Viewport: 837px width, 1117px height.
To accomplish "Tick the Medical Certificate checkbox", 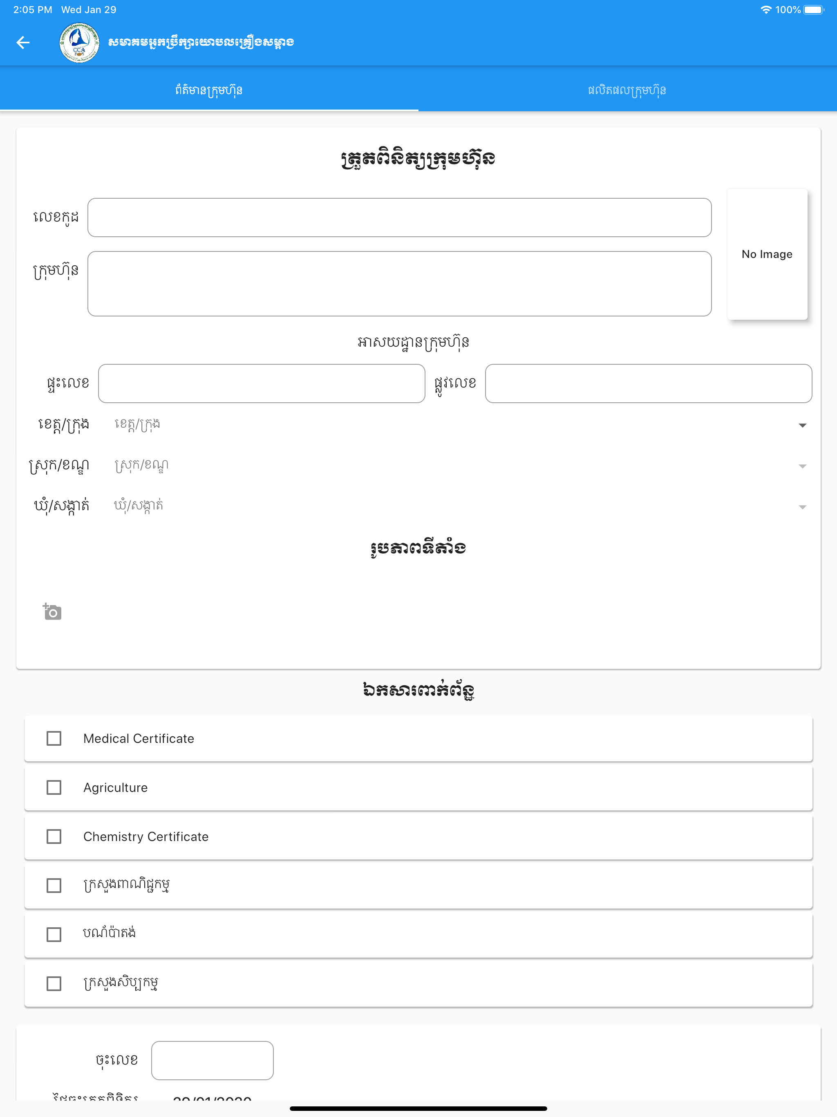I will coord(54,738).
